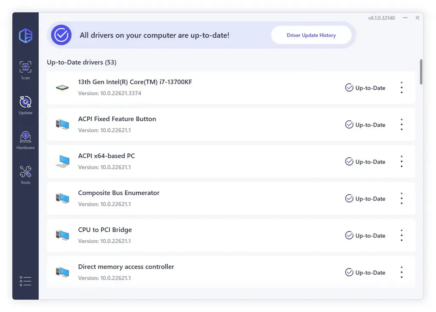436x312 pixels.
Task: Click the large blue checkmark status icon
Action: (x=61, y=35)
